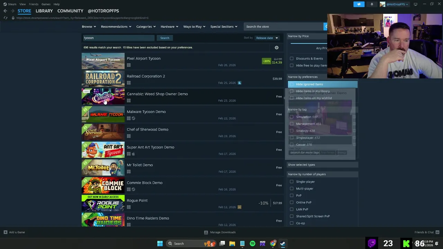Click the Search button beside tycoon
The image size is (443, 249).
(x=165, y=38)
